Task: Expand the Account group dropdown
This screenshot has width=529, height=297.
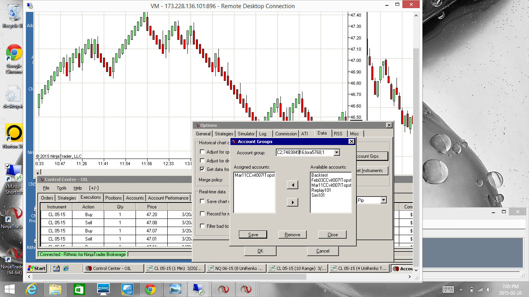Action: click(337, 153)
